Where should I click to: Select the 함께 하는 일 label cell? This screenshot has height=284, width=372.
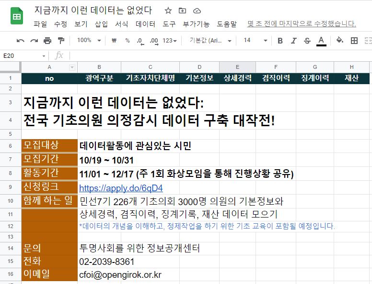click(49, 201)
